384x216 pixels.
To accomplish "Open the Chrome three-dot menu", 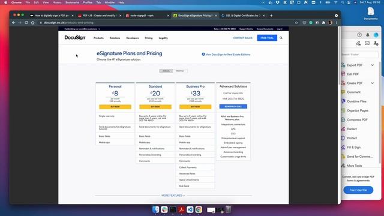I will click(x=336, y=23).
